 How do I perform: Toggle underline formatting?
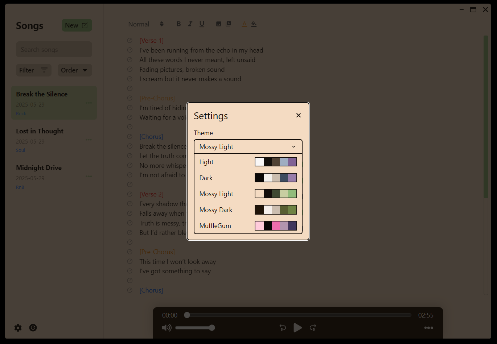pos(202,24)
